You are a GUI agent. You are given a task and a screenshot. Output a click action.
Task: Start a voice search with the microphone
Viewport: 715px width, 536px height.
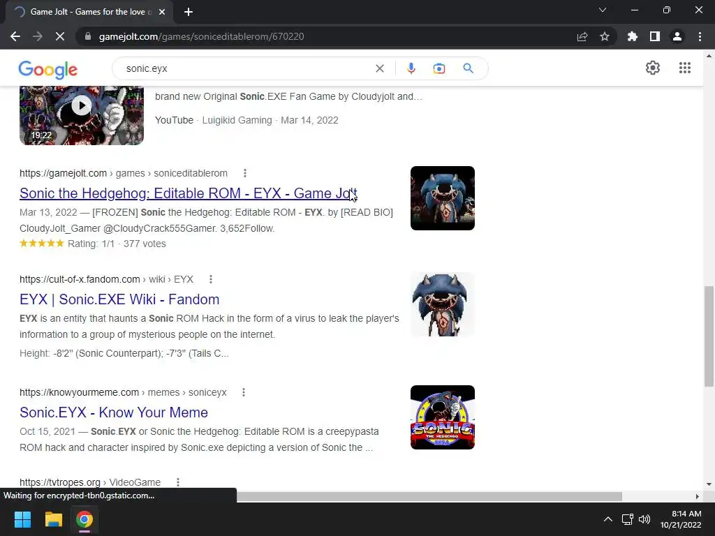(x=411, y=68)
